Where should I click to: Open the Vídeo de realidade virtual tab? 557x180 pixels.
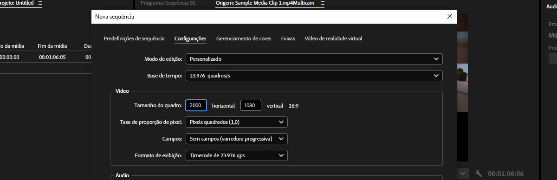[333, 39]
